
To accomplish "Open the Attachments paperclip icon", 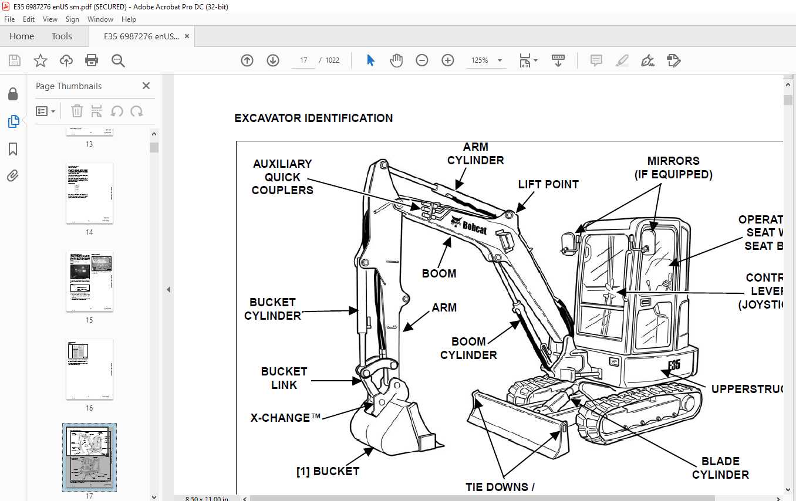I will pos(13,176).
